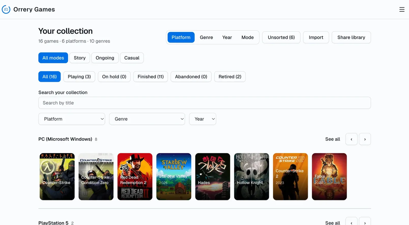409x225 pixels.
Task: Open the Hades game cover
Action: [x=212, y=177]
